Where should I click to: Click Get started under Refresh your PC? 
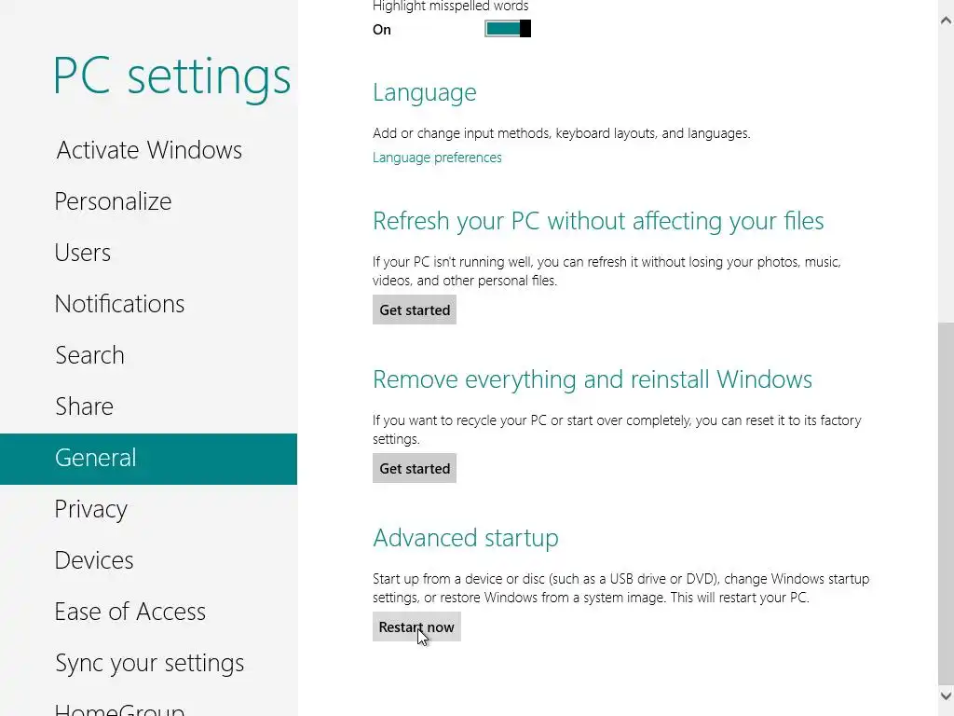(x=415, y=310)
